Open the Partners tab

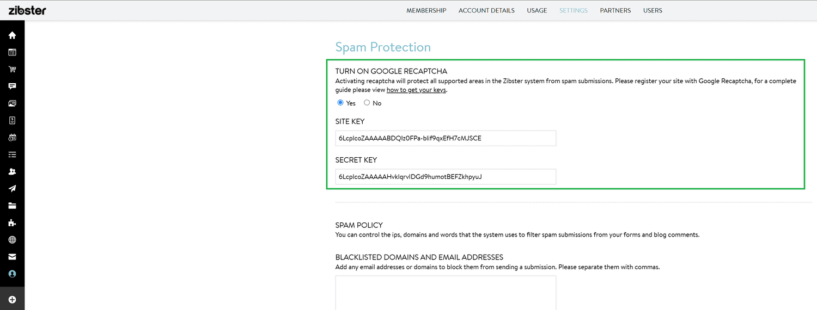[x=615, y=10]
